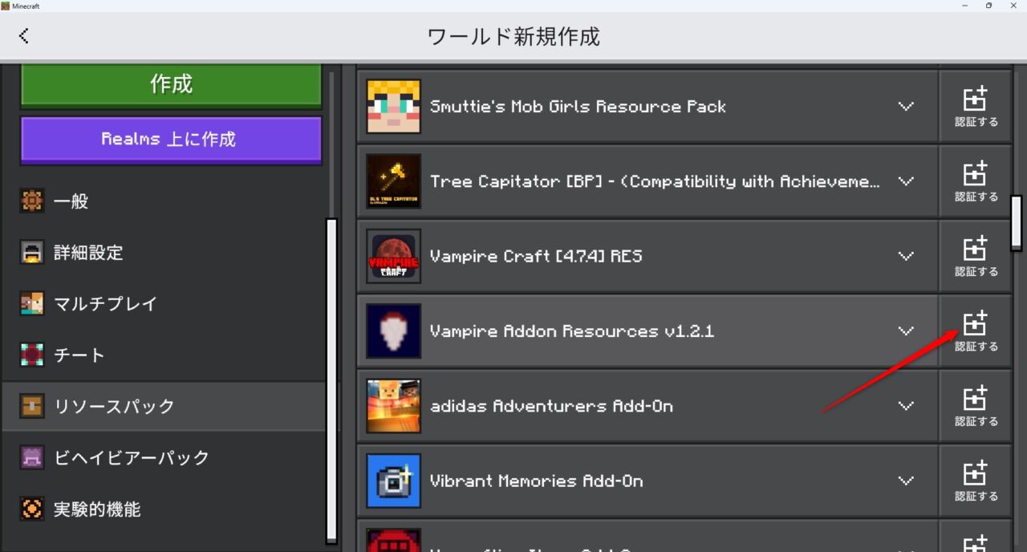Open the ビヘイビアーパック tab

[x=164, y=458]
